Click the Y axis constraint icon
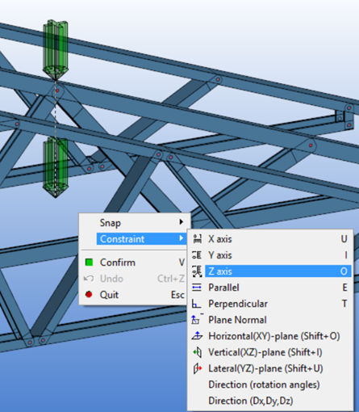The height and width of the screenshot is (412, 359). pyautogui.click(x=197, y=255)
